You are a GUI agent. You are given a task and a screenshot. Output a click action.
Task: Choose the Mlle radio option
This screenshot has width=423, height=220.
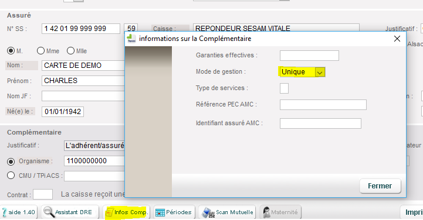click(x=70, y=50)
